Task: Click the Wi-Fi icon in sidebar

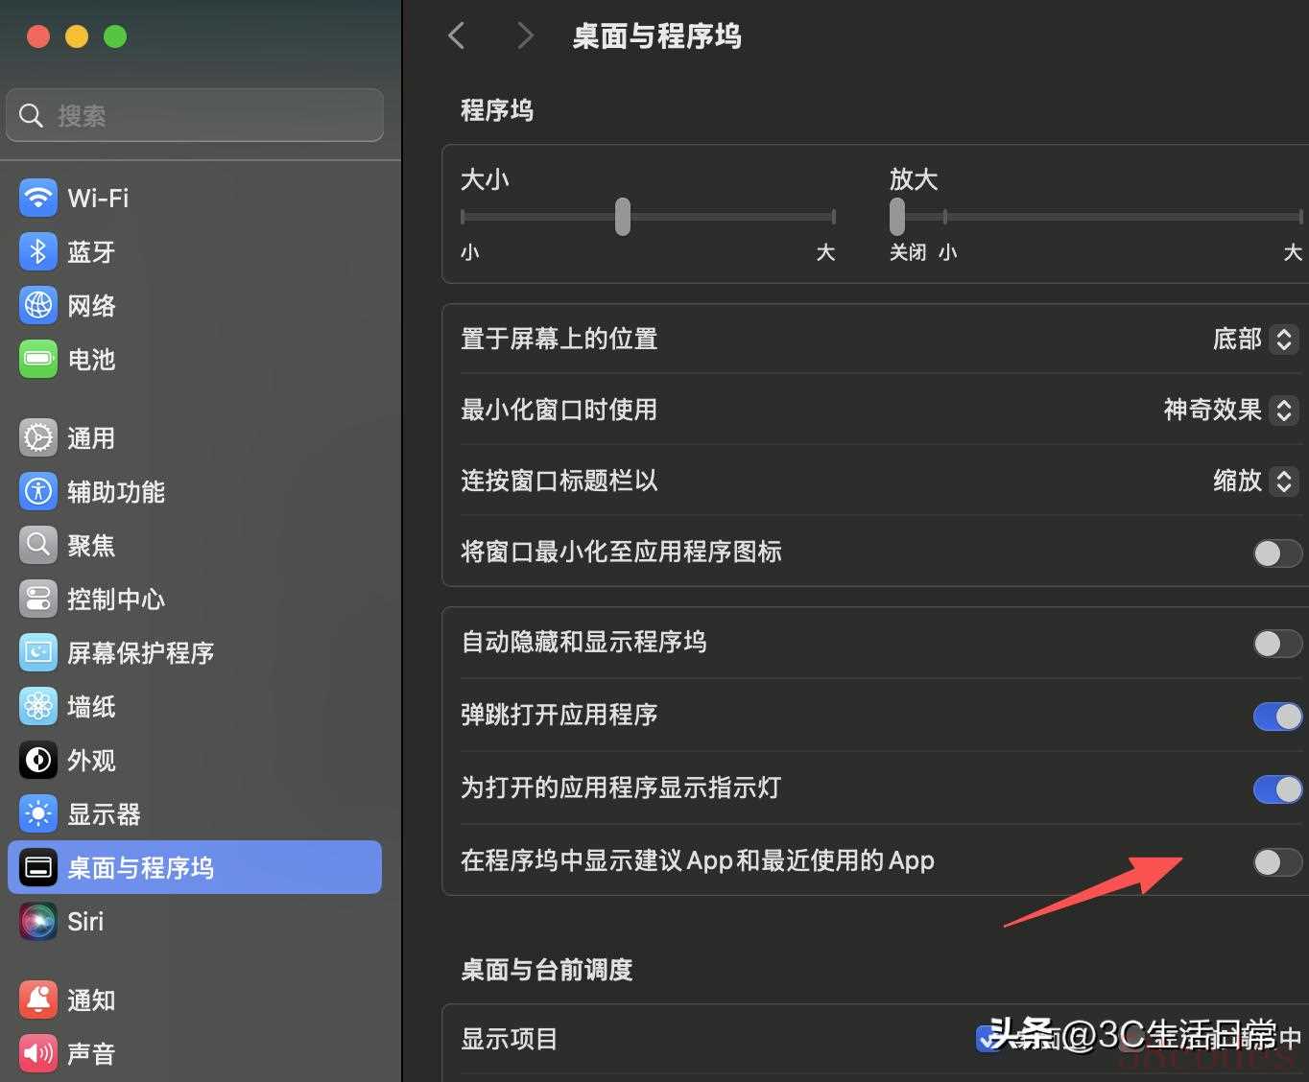Action: tap(38, 199)
